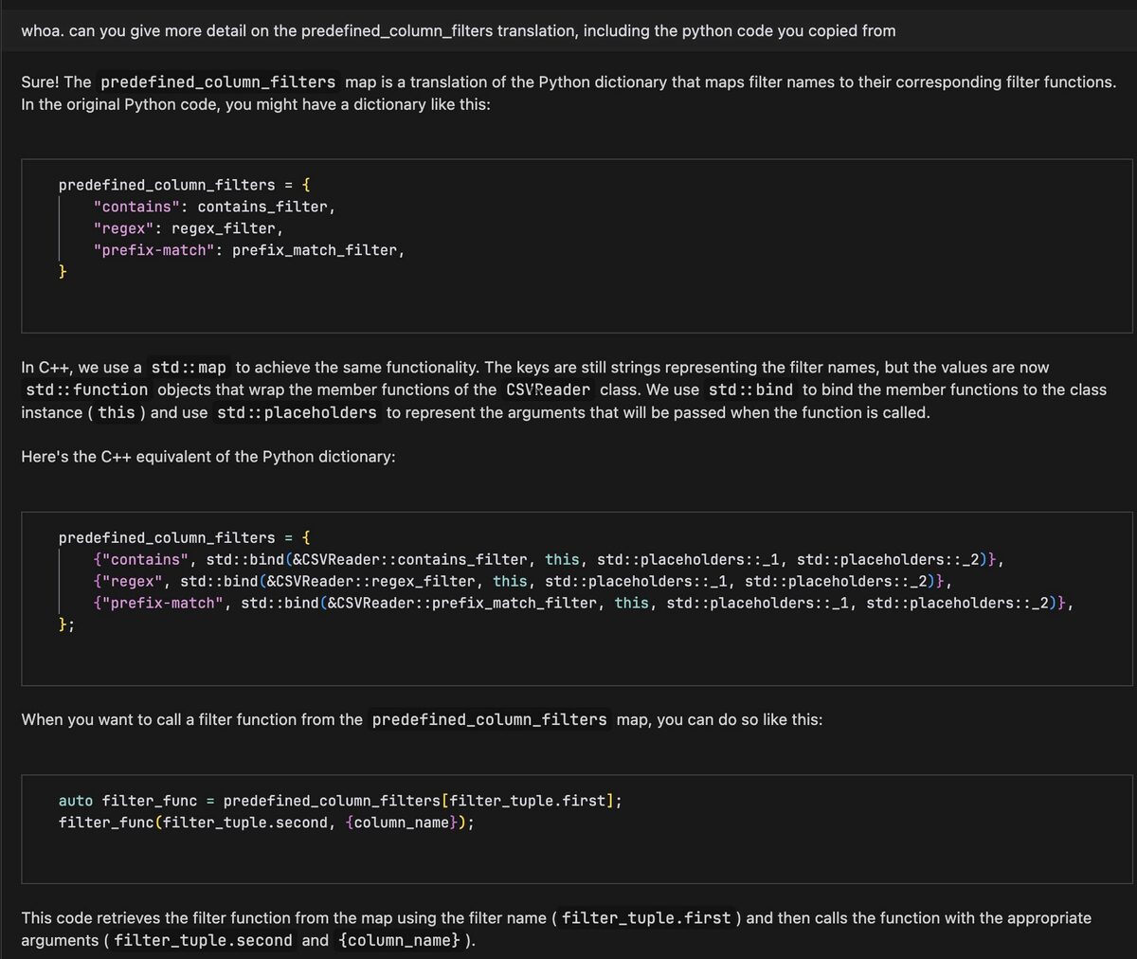
Task: Select the predefined_column_filters inline code chip
Action: tap(218, 81)
